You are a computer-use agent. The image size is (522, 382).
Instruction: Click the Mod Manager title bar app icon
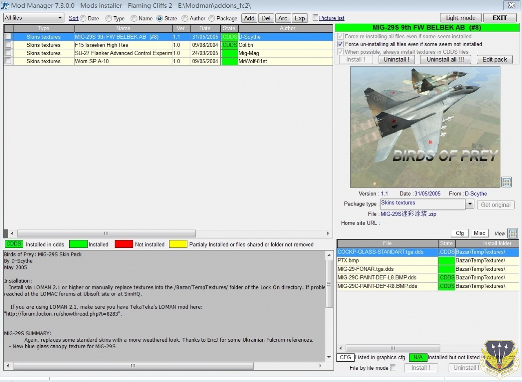point(5,6)
